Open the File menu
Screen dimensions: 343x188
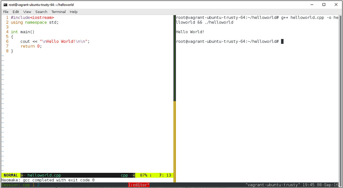coord(6,12)
